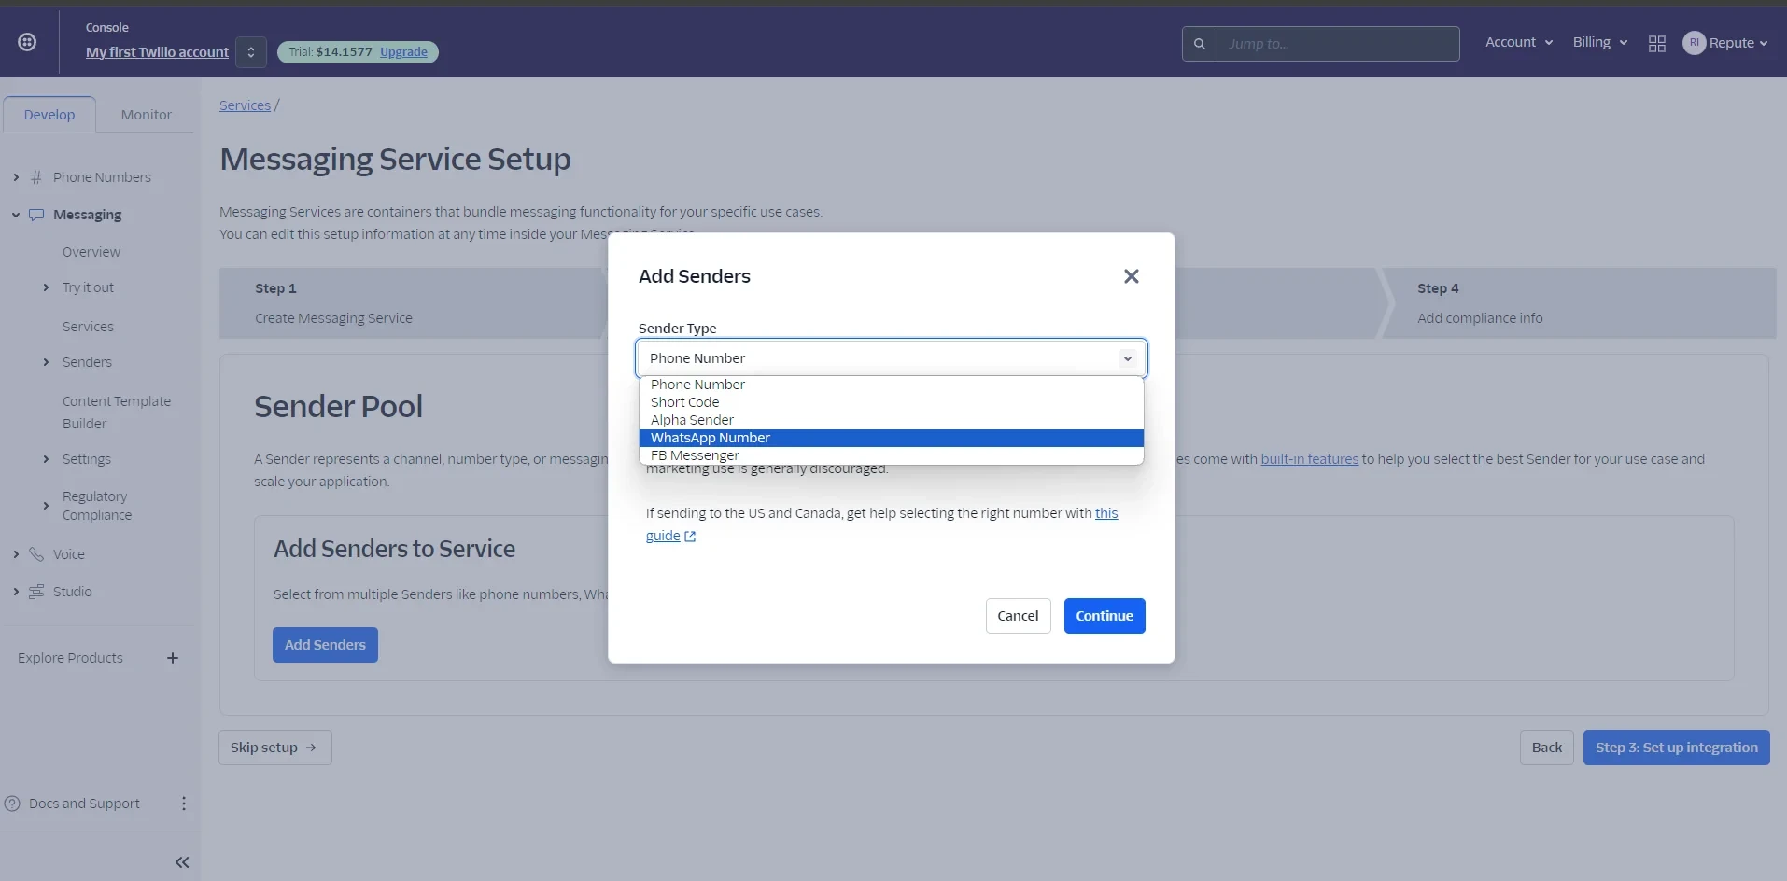This screenshot has height=881, width=1787.
Task: Open the Twilio home icon in the top bar
Action: coord(27,42)
